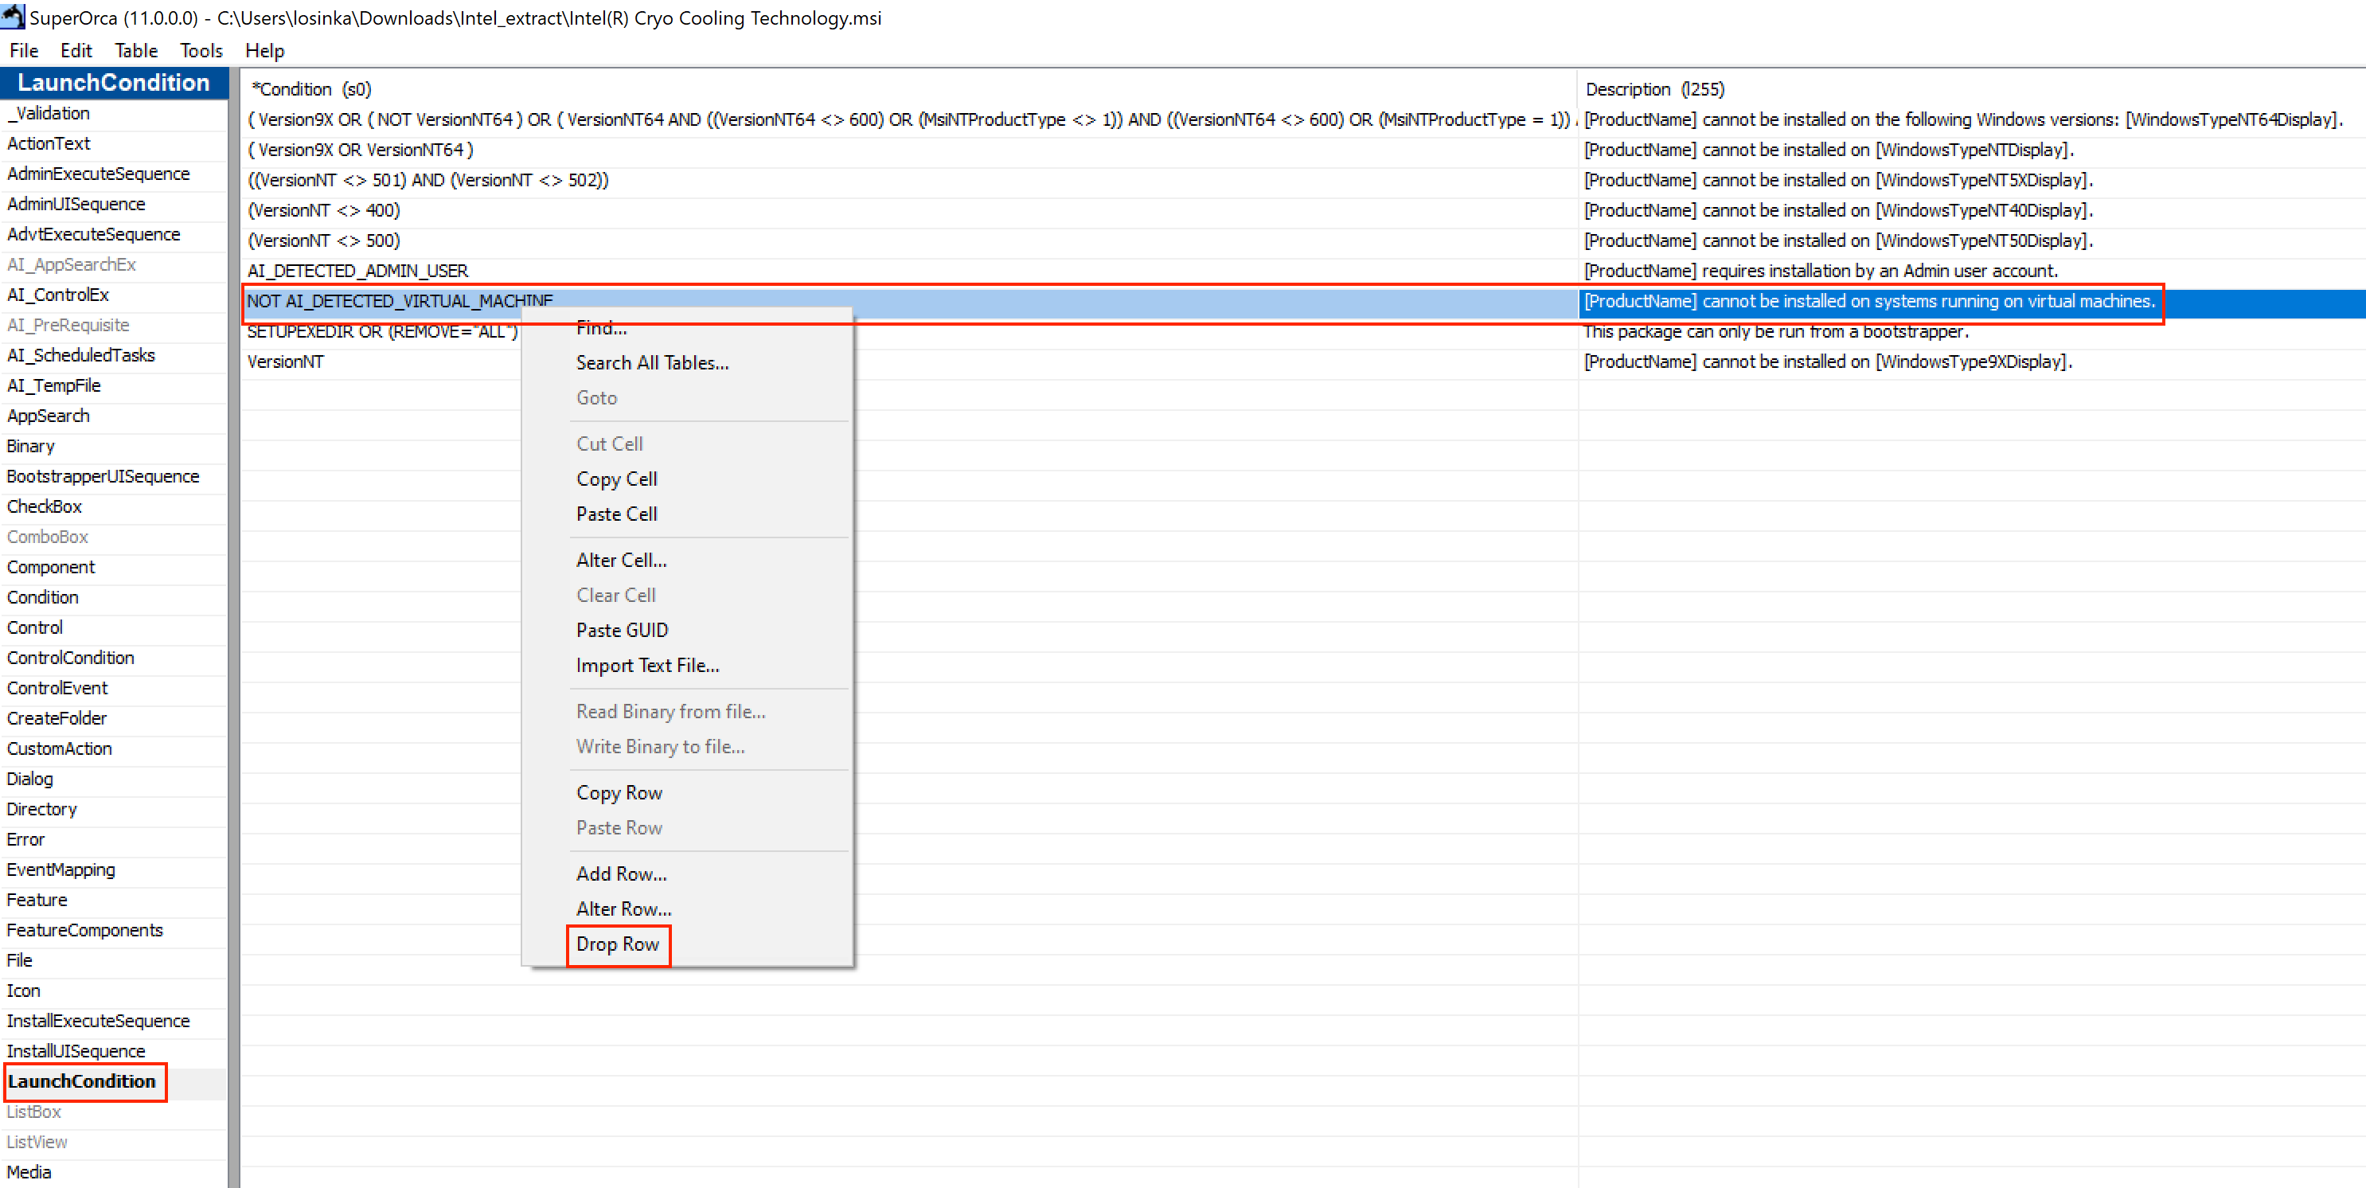
Task: Select the AI_DETECTED_ADMIN_USER condition cell
Action: (358, 271)
